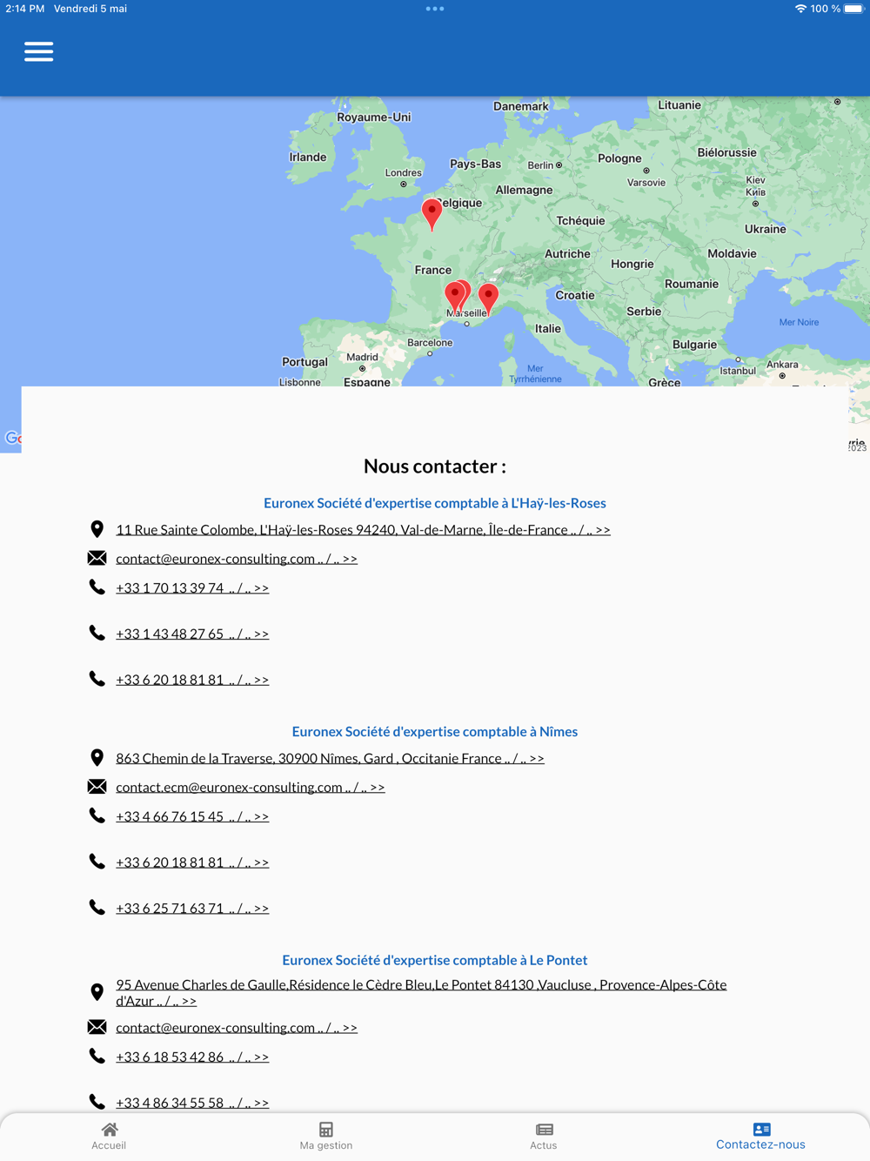Switch to the Actus tab

pos(544,1136)
